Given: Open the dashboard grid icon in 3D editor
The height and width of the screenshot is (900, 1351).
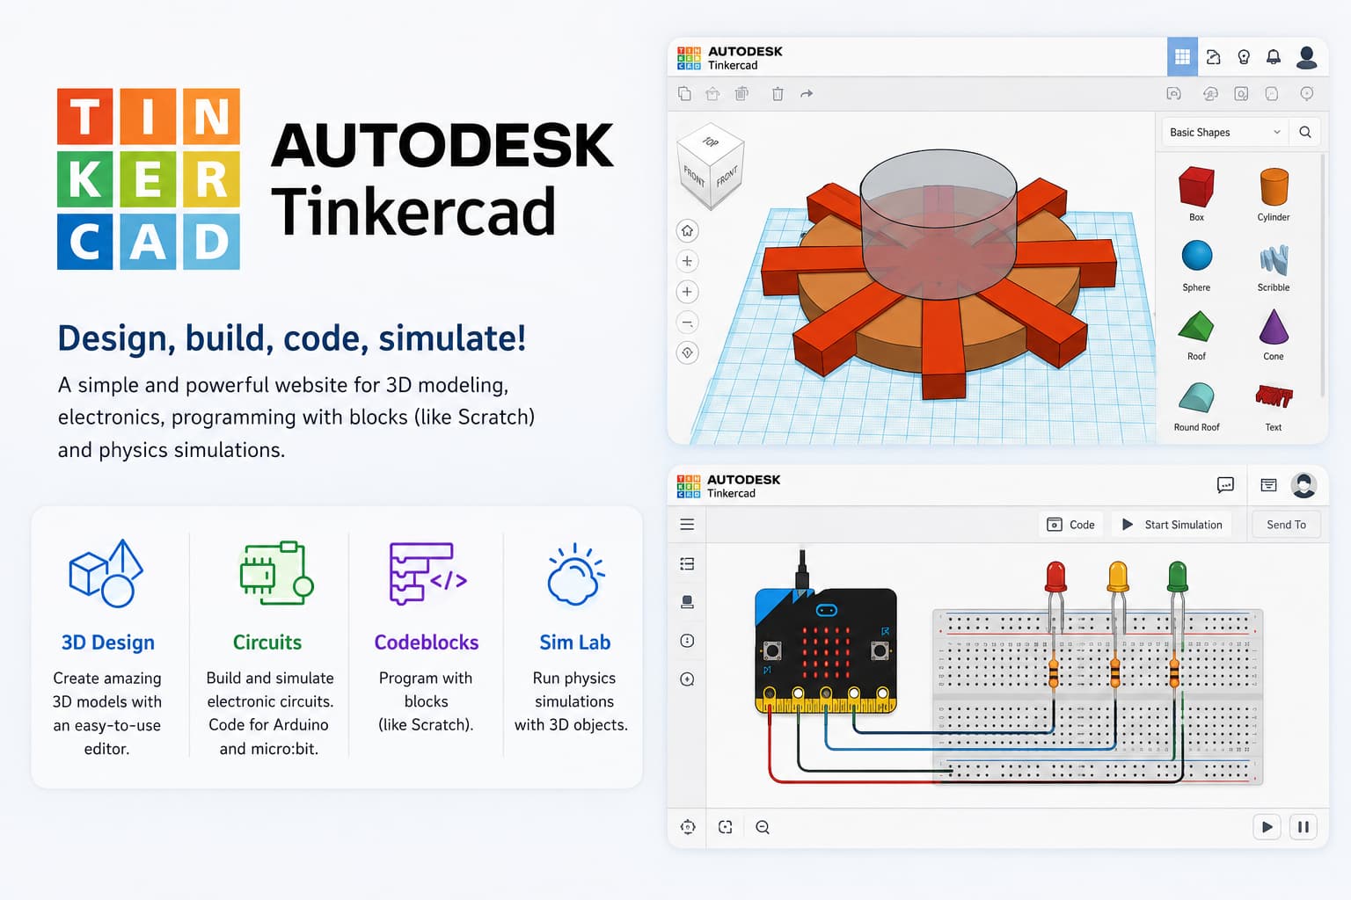Looking at the screenshot, I should (x=1182, y=57).
